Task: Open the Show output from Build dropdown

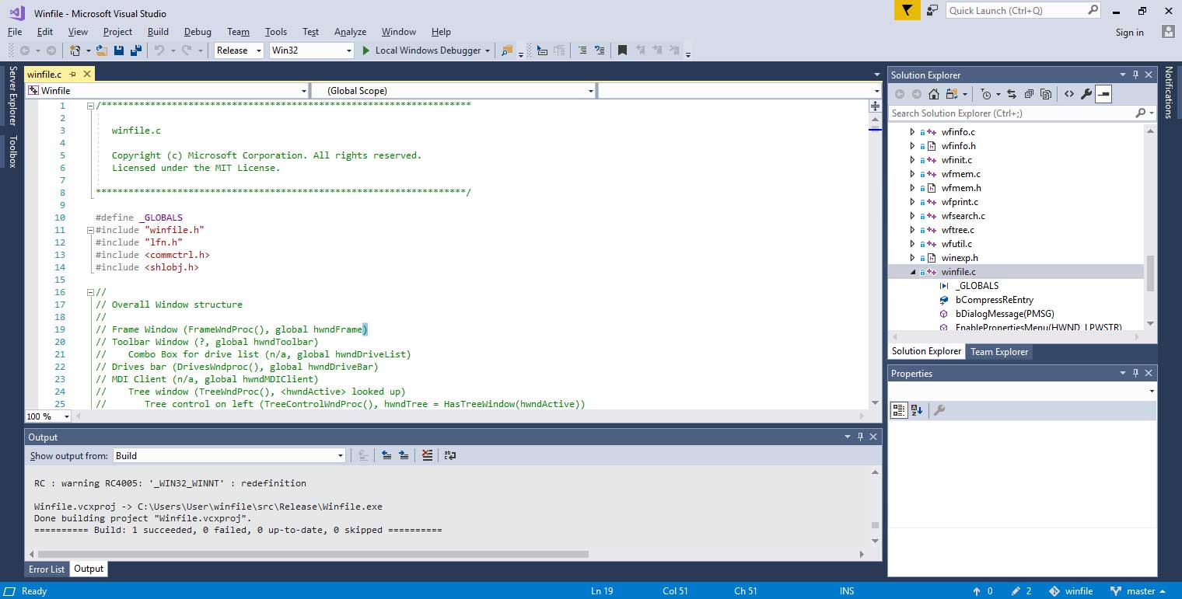Action: 229,456
